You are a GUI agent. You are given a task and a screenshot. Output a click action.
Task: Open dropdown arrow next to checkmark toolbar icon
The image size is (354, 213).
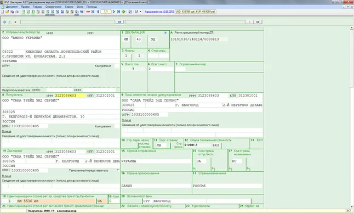(x=140, y=12)
